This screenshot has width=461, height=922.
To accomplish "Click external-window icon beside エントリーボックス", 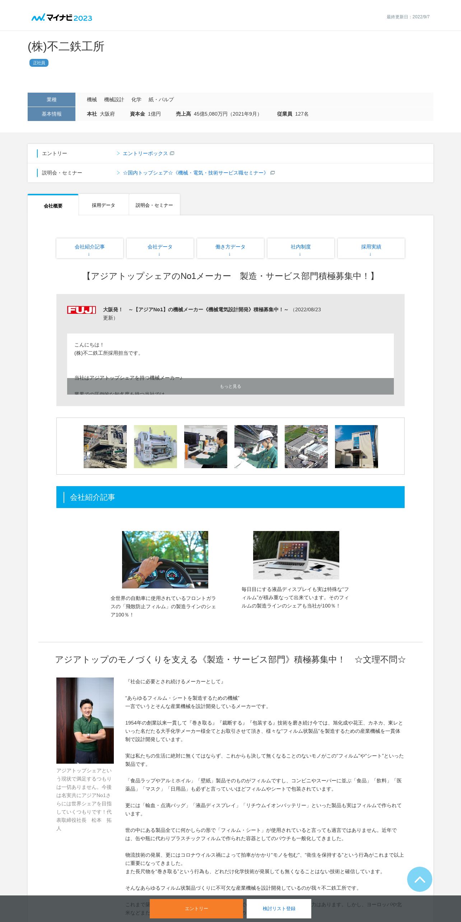I will [172, 153].
